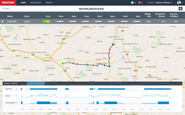Click the Frotcom logo
The height and width of the screenshot is (115, 185).
coord(8,3)
